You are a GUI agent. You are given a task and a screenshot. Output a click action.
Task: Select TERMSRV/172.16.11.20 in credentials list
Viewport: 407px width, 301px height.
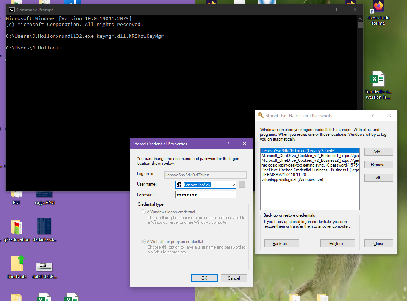click(284, 175)
